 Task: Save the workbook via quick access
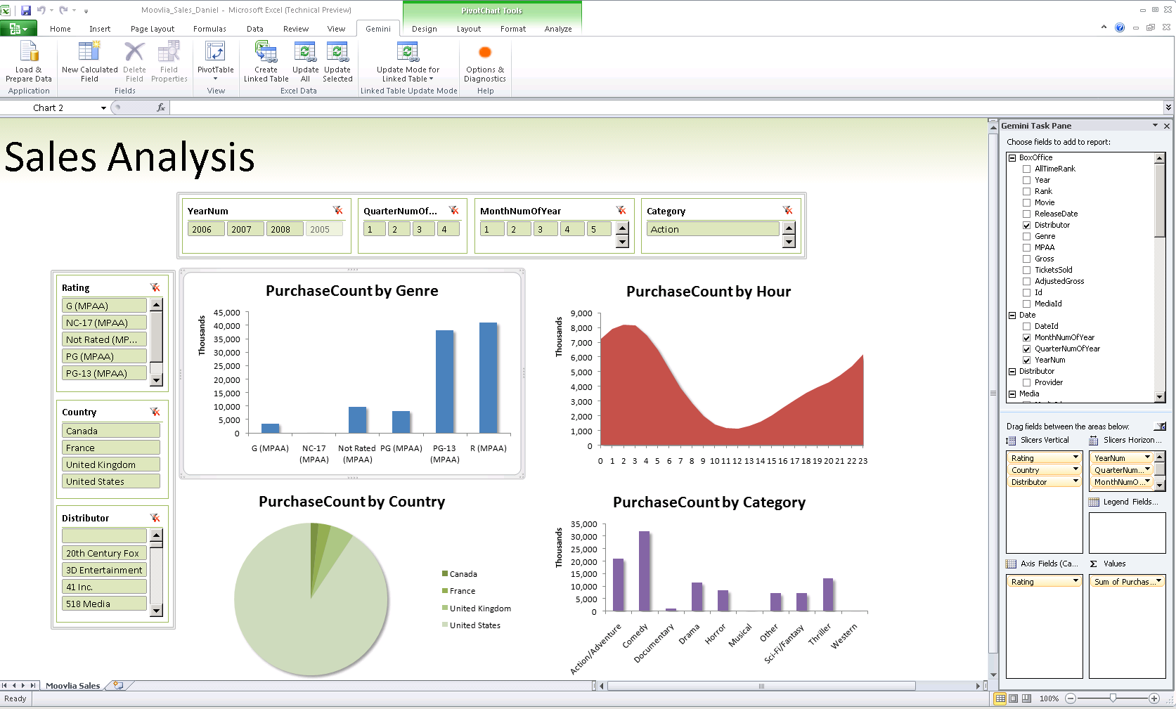[26, 10]
